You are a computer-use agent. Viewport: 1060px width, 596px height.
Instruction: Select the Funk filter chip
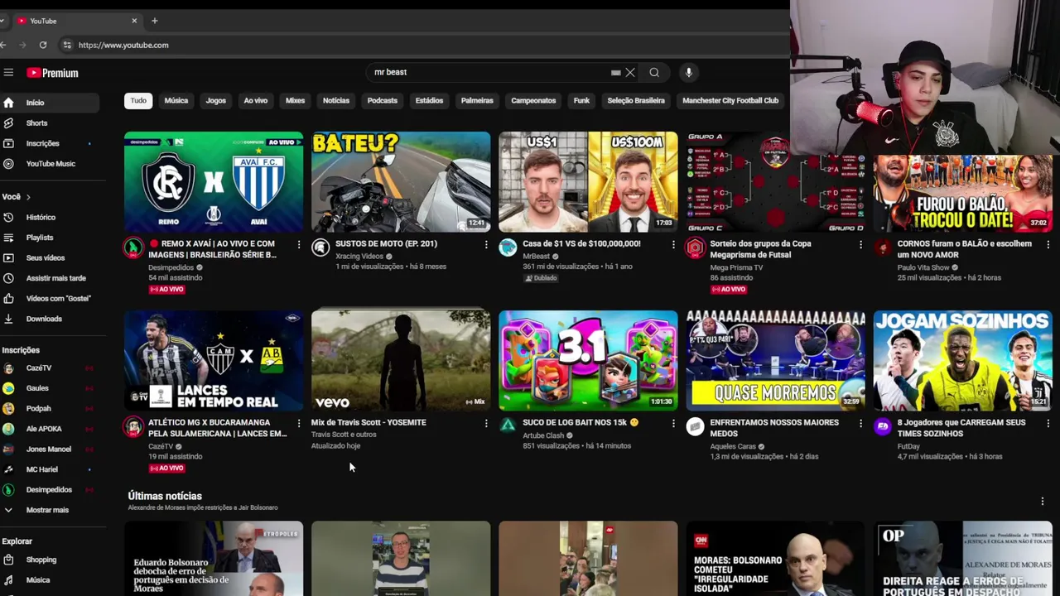[581, 101]
